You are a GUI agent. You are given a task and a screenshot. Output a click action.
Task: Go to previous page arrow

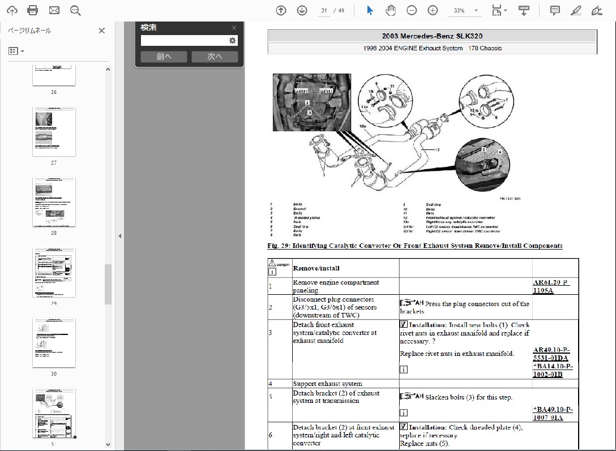click(281, 10)
